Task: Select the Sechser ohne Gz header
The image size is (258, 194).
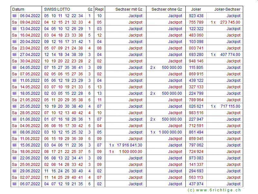Action: click(x=166, y=9)
